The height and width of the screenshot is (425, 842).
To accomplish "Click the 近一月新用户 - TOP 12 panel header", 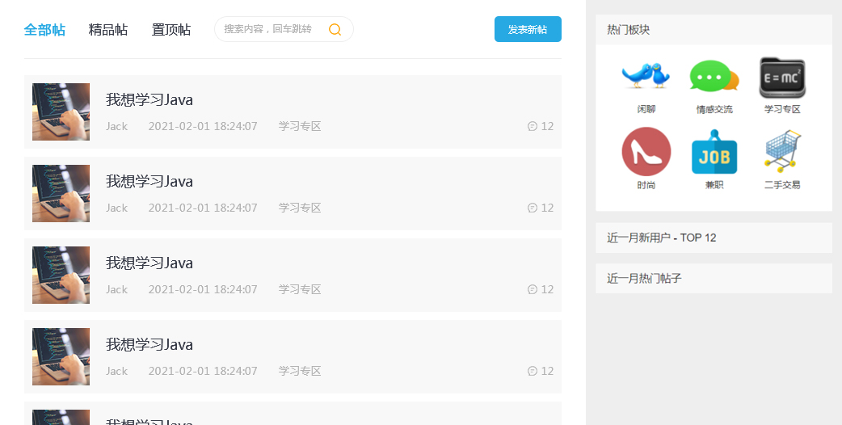I will pyautogui.click(x=662, y=238).
